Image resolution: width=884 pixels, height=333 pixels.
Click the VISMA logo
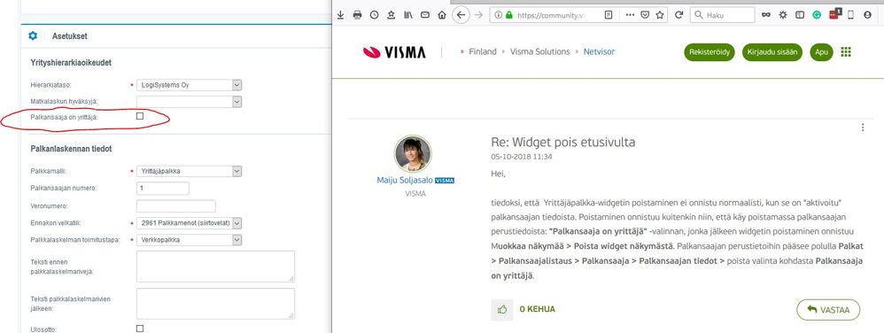pos(395,52)
